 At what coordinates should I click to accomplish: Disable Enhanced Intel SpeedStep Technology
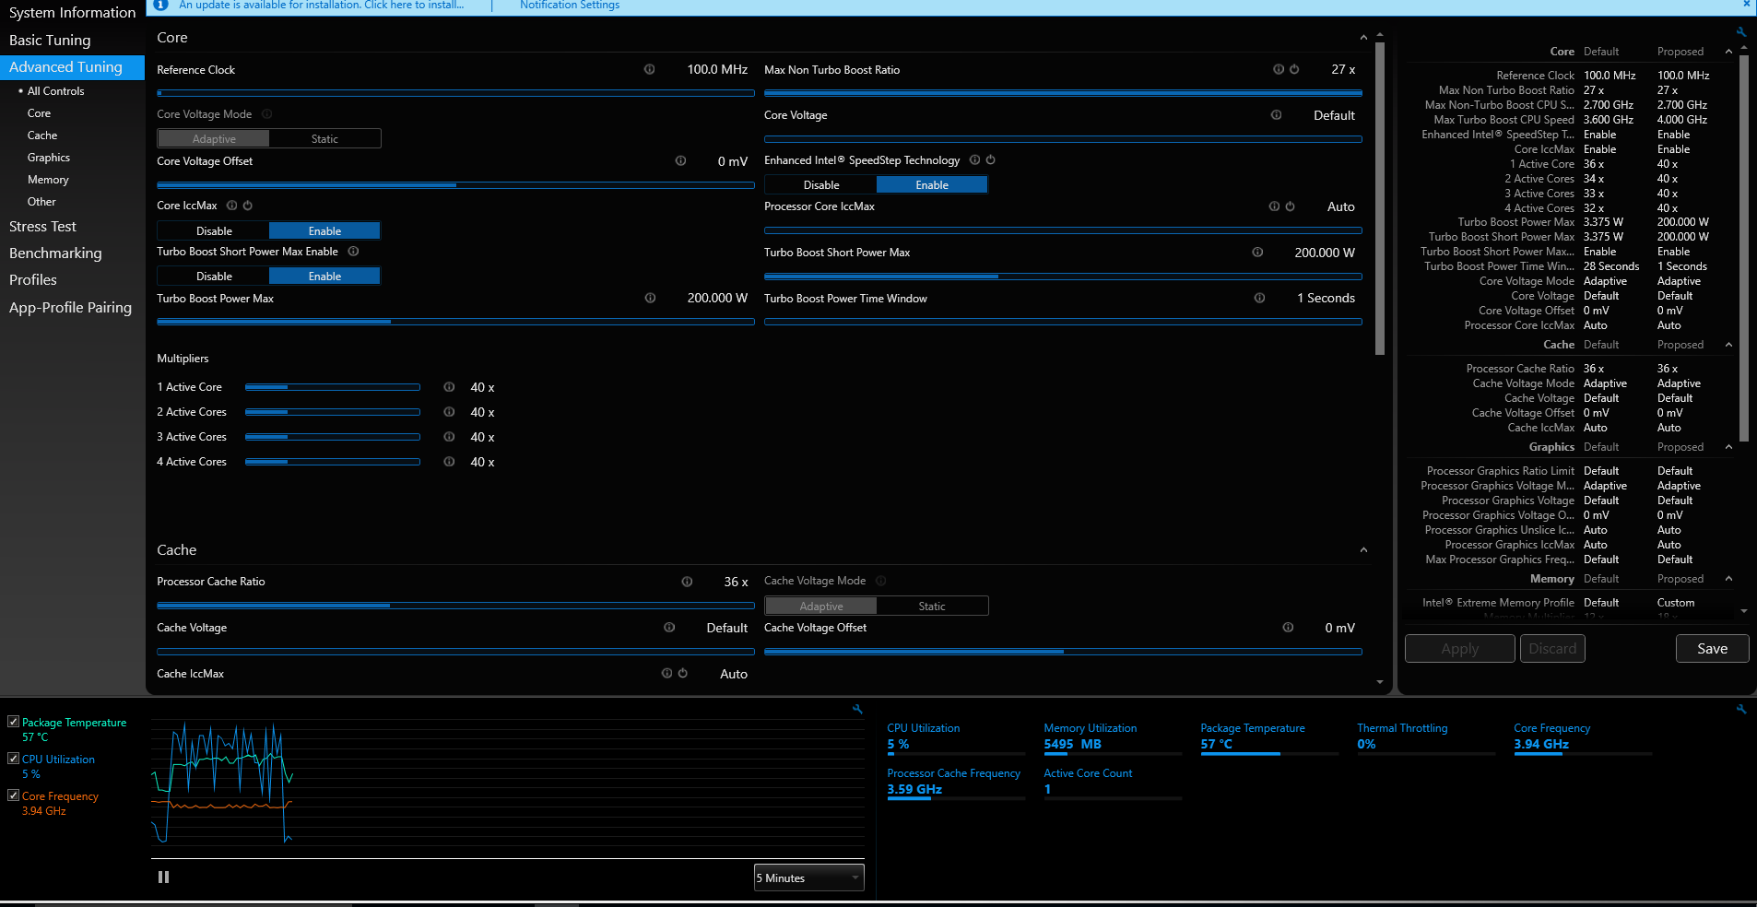click(820, 185)
